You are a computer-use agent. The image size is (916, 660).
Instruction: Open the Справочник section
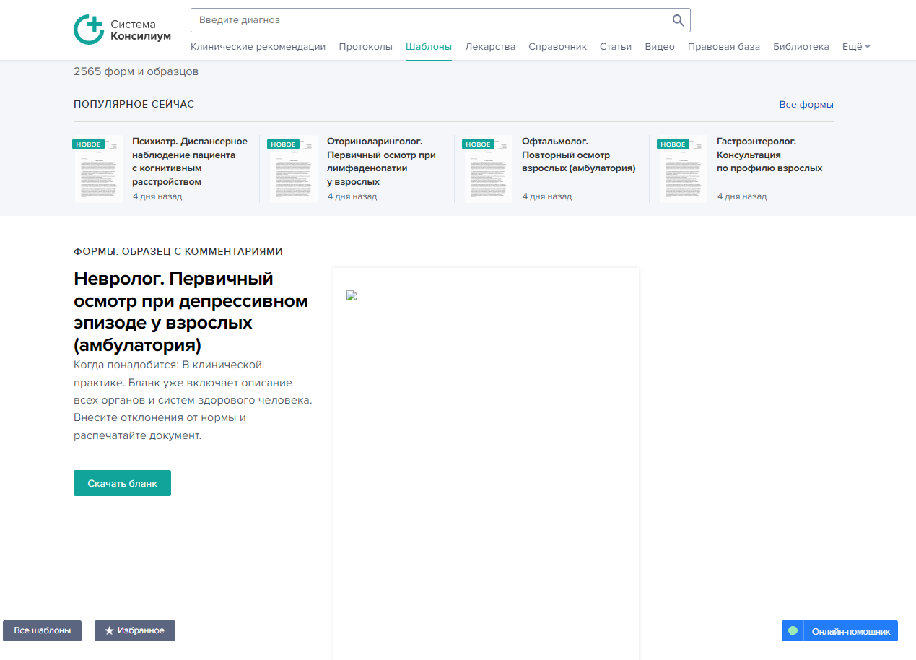coord(557,46)
